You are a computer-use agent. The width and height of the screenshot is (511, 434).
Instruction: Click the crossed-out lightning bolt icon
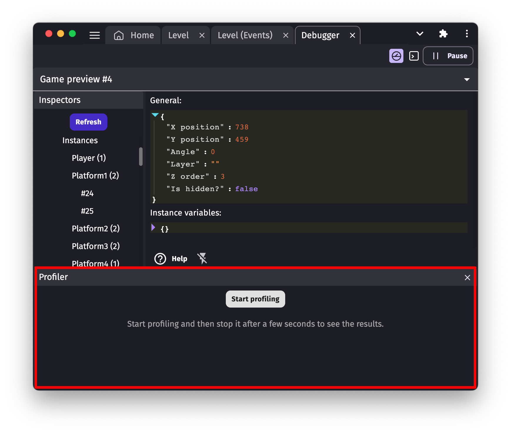pos(202,258)
